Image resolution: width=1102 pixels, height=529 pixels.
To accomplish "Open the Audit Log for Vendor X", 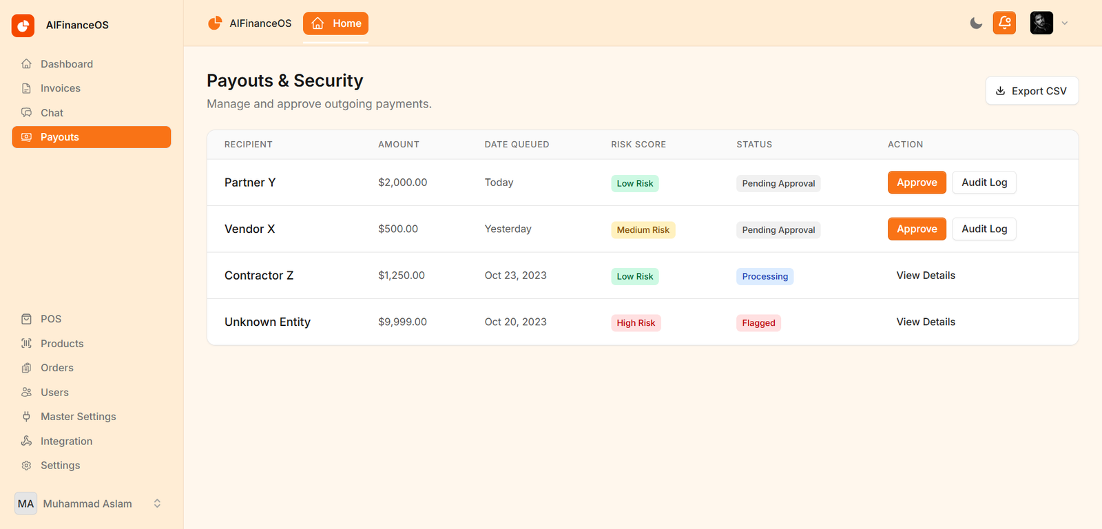I will [984, 229].
